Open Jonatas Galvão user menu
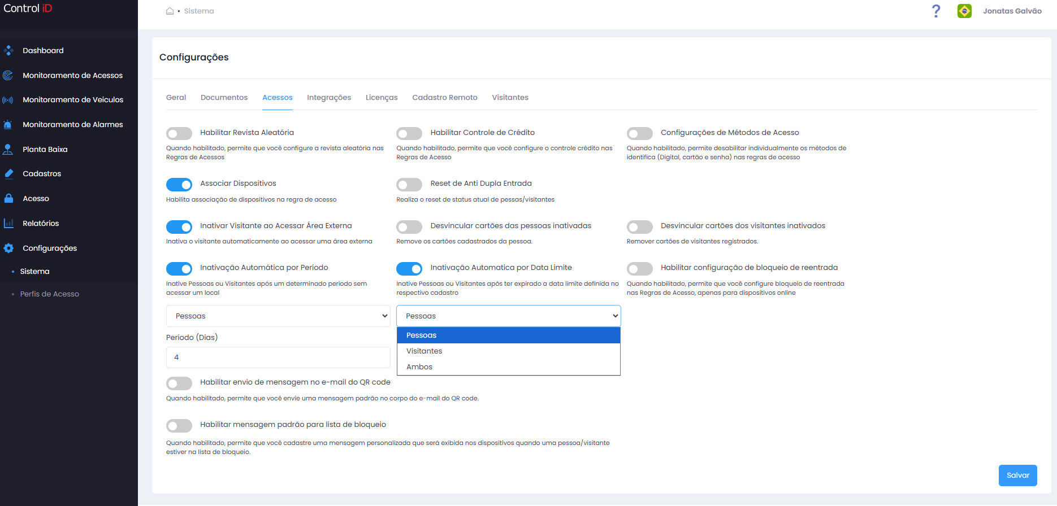This screenshot has height=506, width=1057. point(1012,11)
